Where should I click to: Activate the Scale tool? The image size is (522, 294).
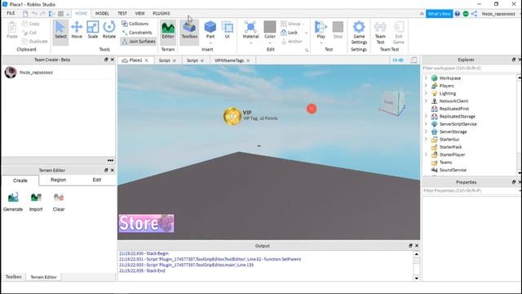[92, 30]
